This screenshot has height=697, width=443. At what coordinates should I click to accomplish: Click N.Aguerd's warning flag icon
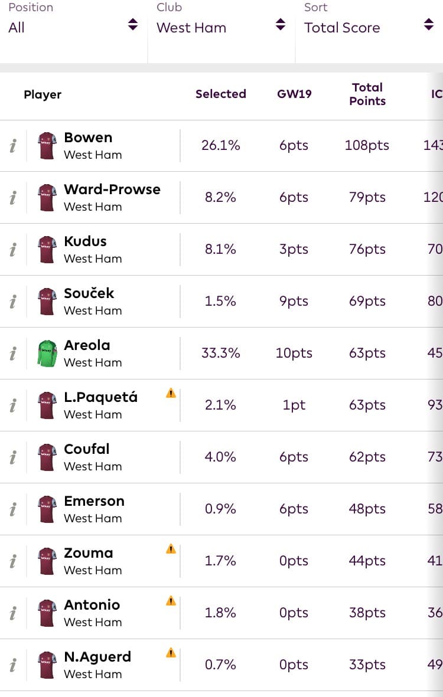tap(171, 653)
